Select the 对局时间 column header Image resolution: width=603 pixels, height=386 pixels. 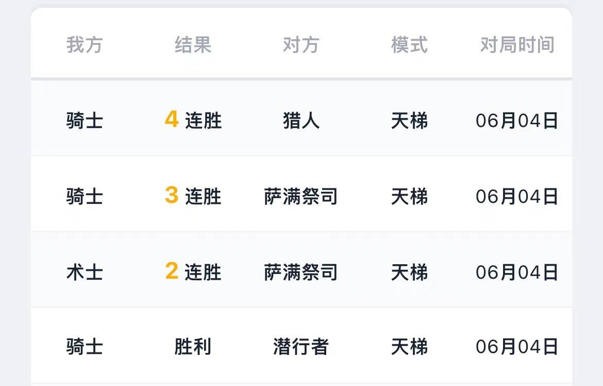click(517, 45)
